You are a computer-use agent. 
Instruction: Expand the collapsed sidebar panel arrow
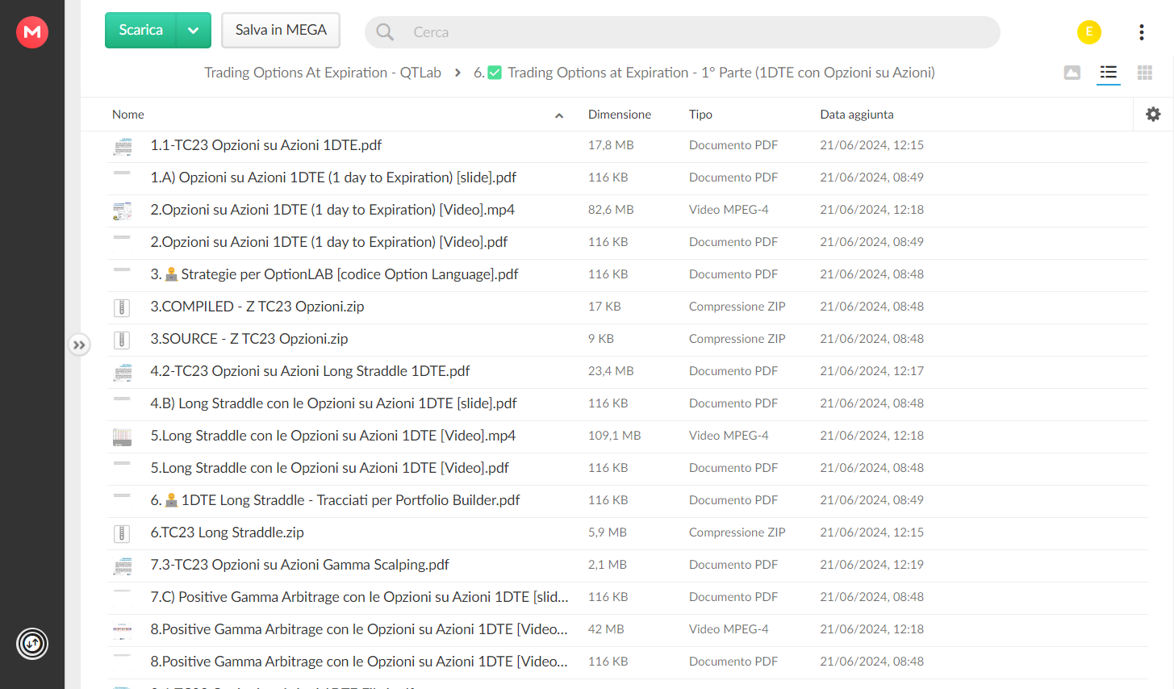(x=79, y=345)
